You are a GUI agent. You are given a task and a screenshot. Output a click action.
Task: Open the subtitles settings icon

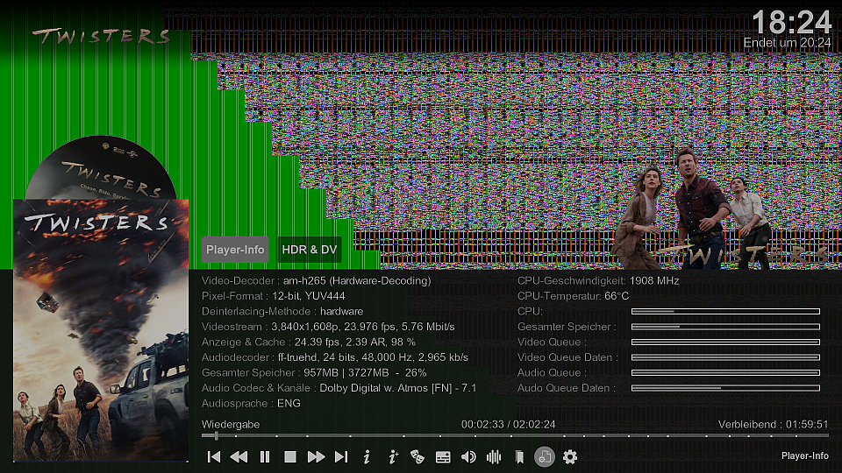pyautogui.click(x=443, y=457)
